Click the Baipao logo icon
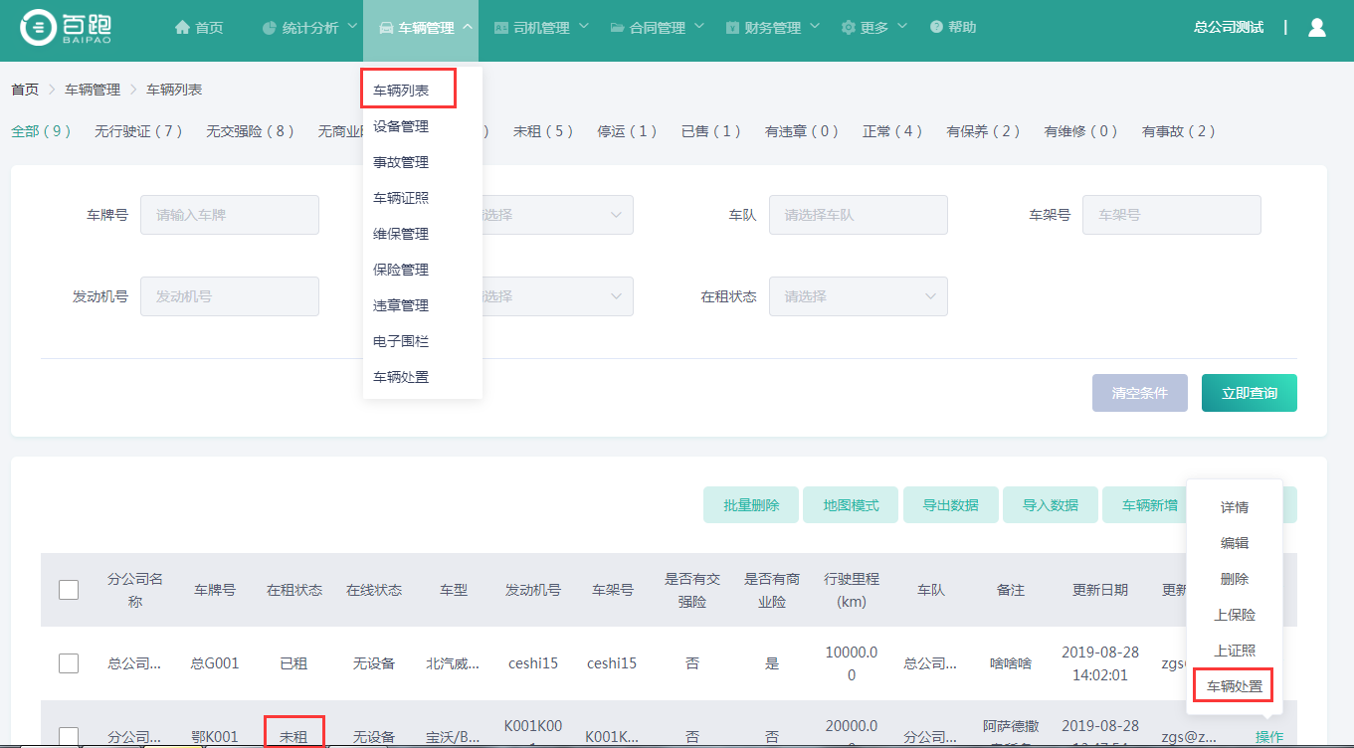The height and width of the screenshot is (748, 1354). tap(39, 28)
